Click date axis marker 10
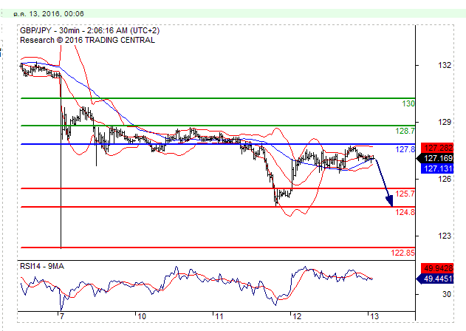This screenshot has width=466, height=331. 142,316
